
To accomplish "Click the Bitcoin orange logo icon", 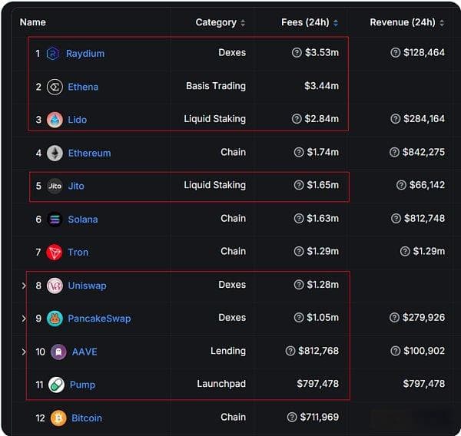I will 58,418.
